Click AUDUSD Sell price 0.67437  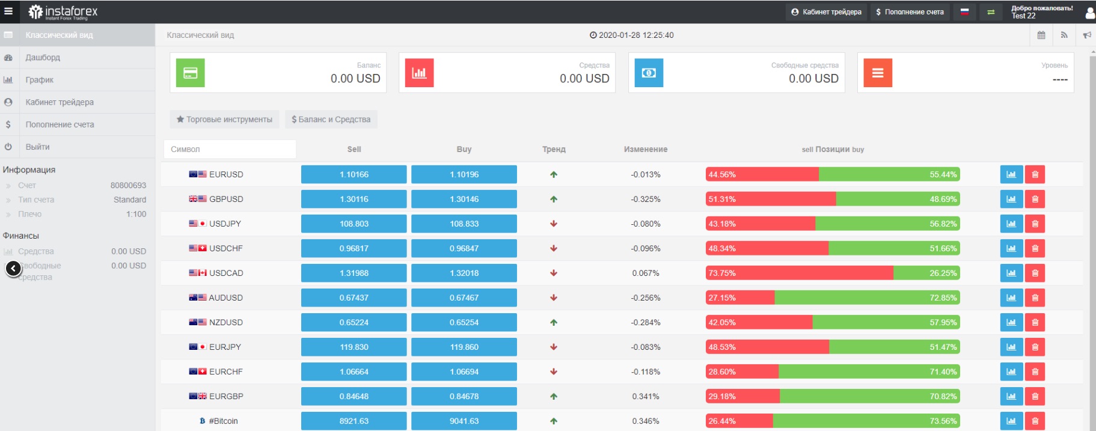(354, 298)
